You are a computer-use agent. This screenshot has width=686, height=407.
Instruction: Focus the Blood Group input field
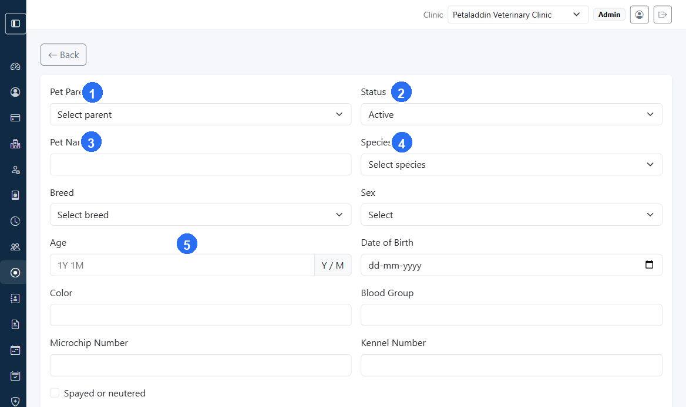coord(512,316)
